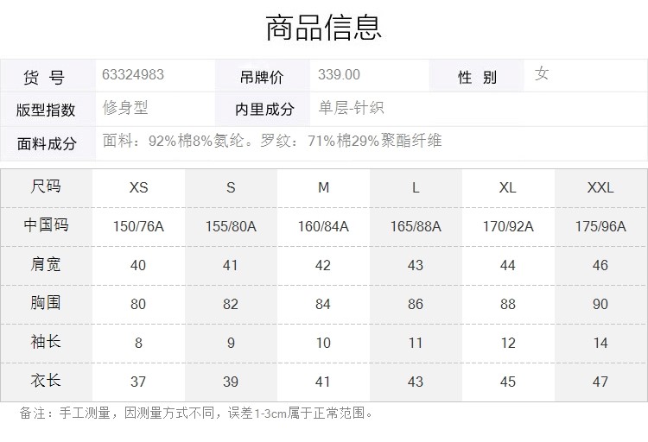
Task: Click the 袖长 row header
Action: [46, 342]
